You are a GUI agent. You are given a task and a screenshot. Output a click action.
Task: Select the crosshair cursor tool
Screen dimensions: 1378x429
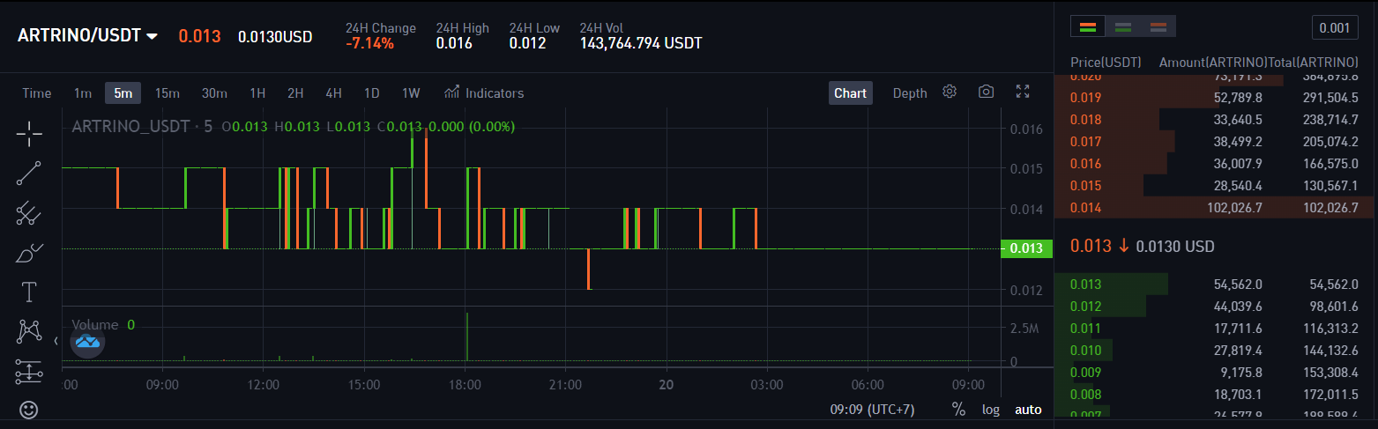pyautogui.click(x=29, y=135)
